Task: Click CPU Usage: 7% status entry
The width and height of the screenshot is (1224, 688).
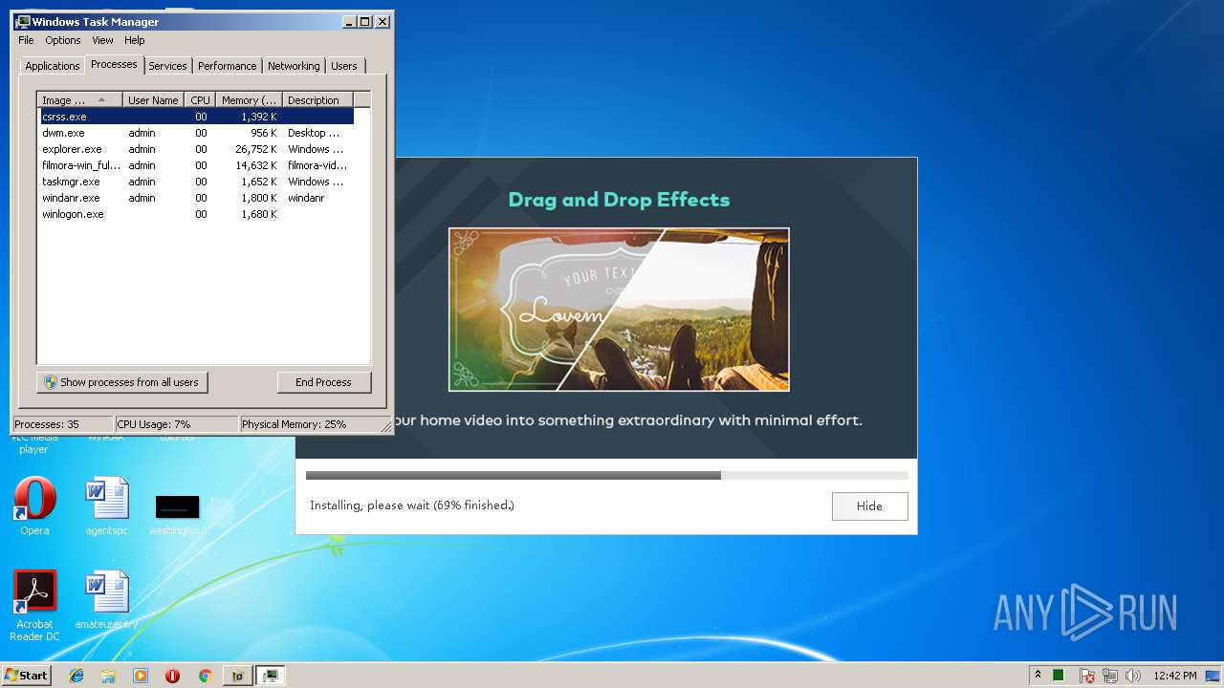Action: (x=176, y=424)
